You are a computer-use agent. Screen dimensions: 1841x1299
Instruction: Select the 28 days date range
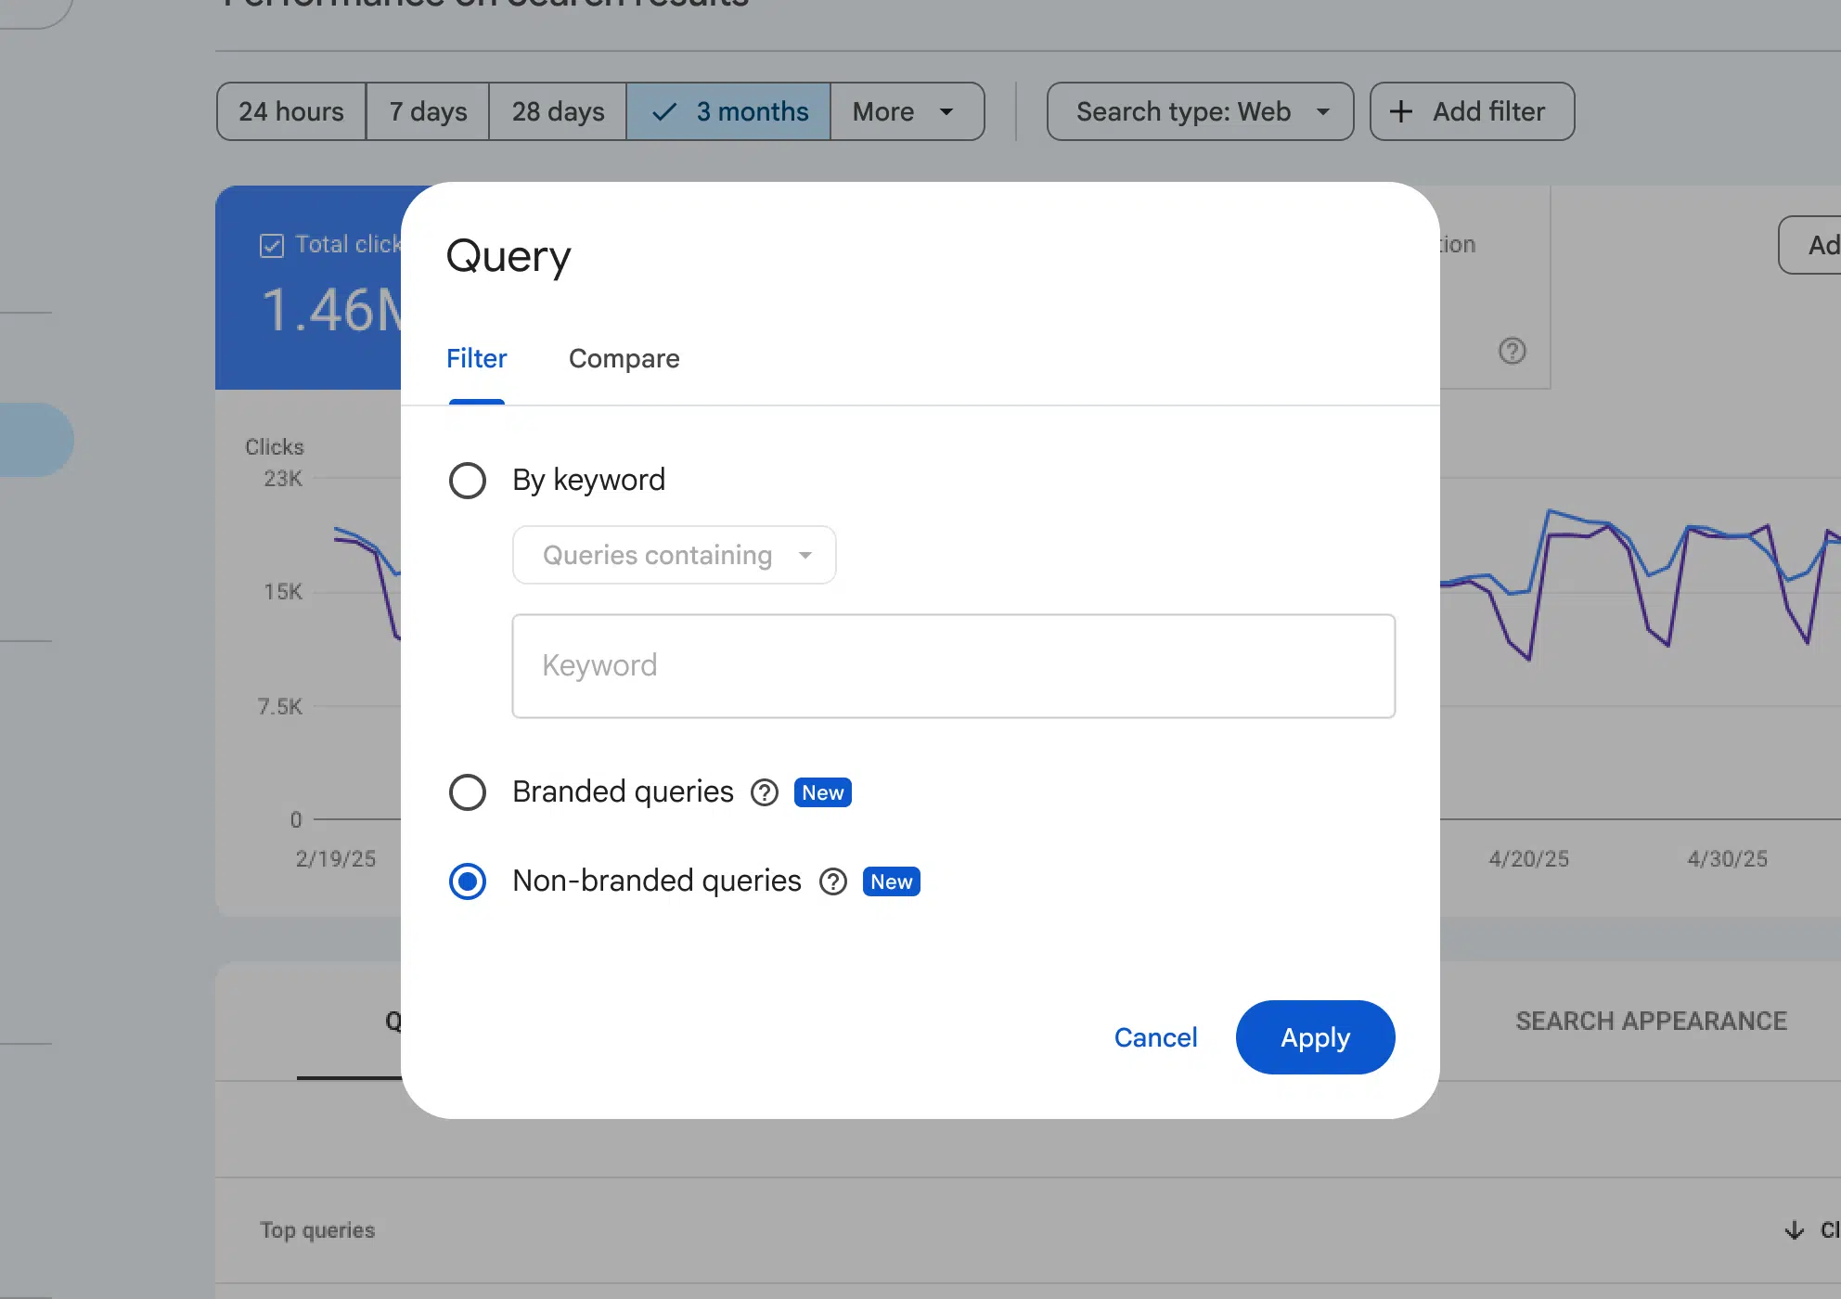557,111
